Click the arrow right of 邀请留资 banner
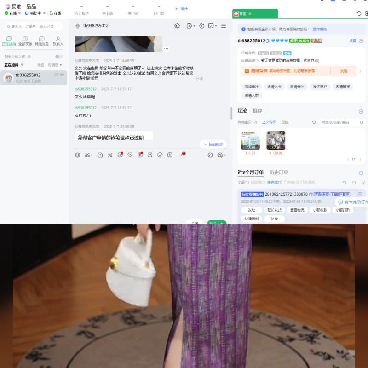368x368 pixels. (x=361, y=71)
